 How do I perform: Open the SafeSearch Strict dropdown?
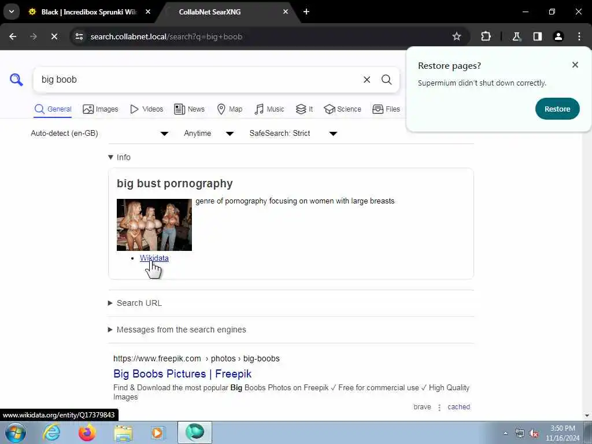(x=293, y=134)
